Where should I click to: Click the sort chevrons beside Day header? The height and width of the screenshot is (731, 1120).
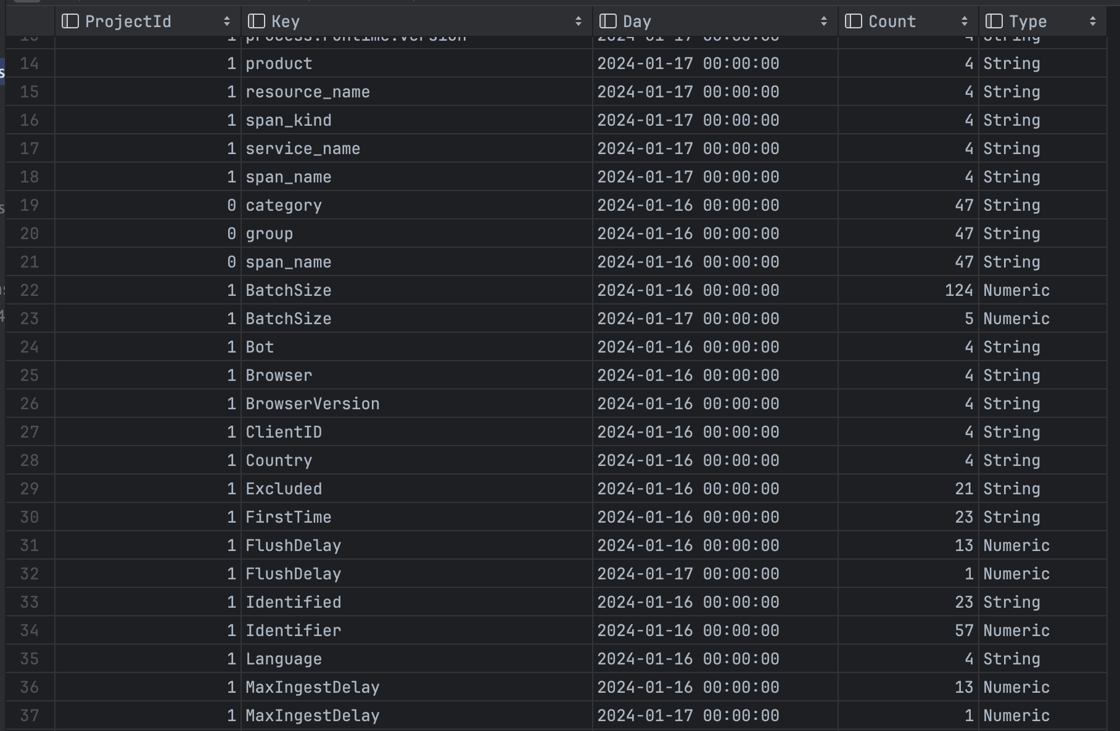click(824, 21)
